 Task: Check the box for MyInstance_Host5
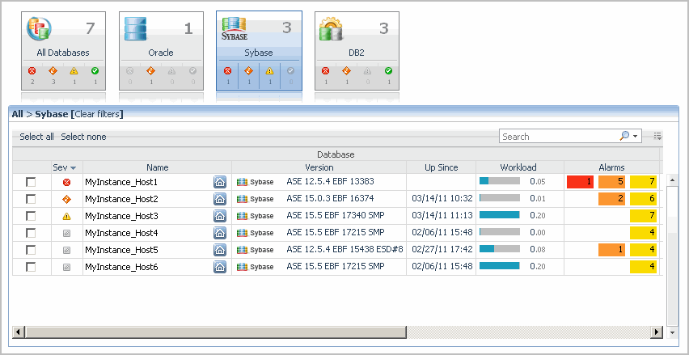point(31,250)
